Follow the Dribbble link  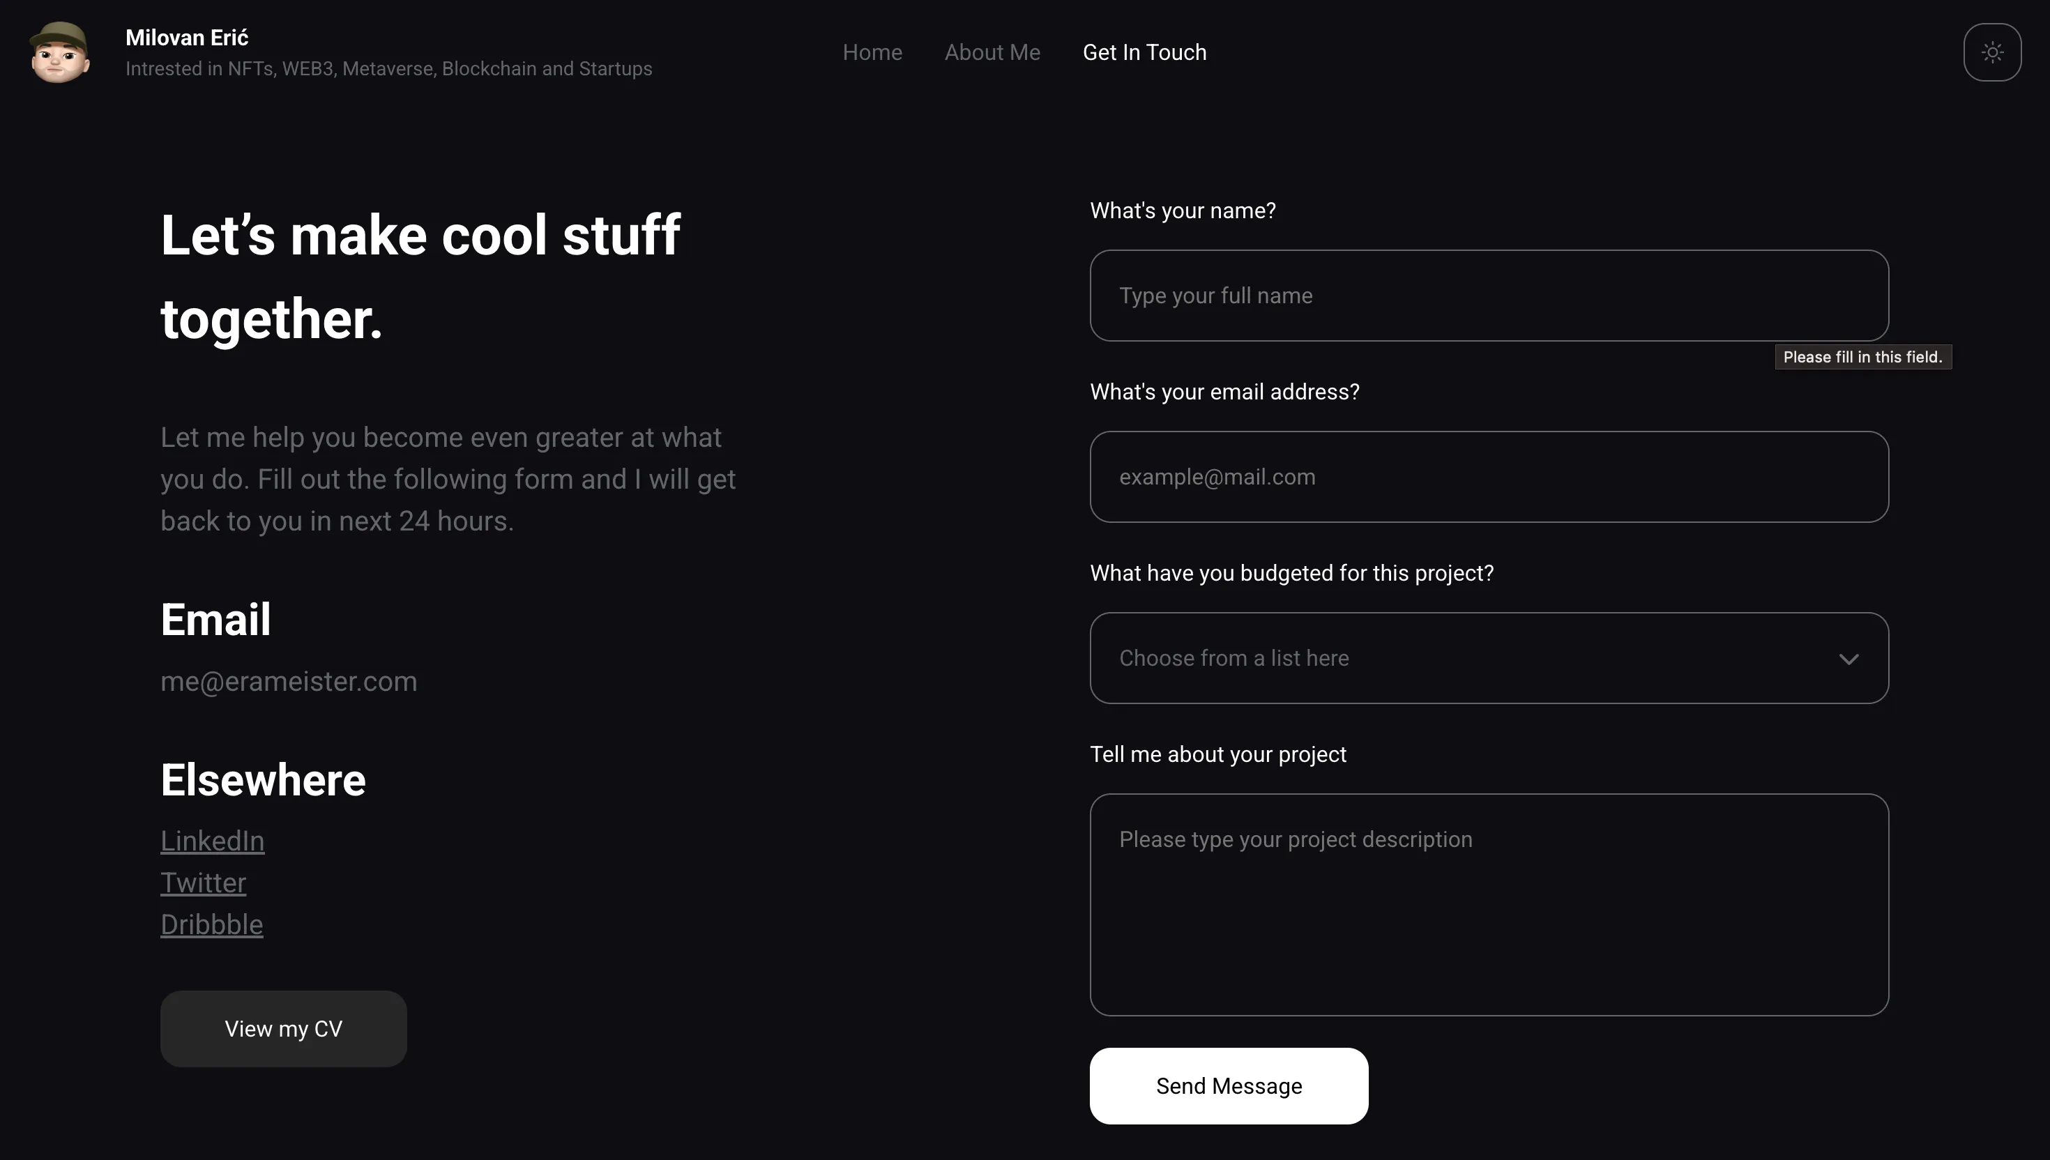pyautogui.click(x=211, y=924)
